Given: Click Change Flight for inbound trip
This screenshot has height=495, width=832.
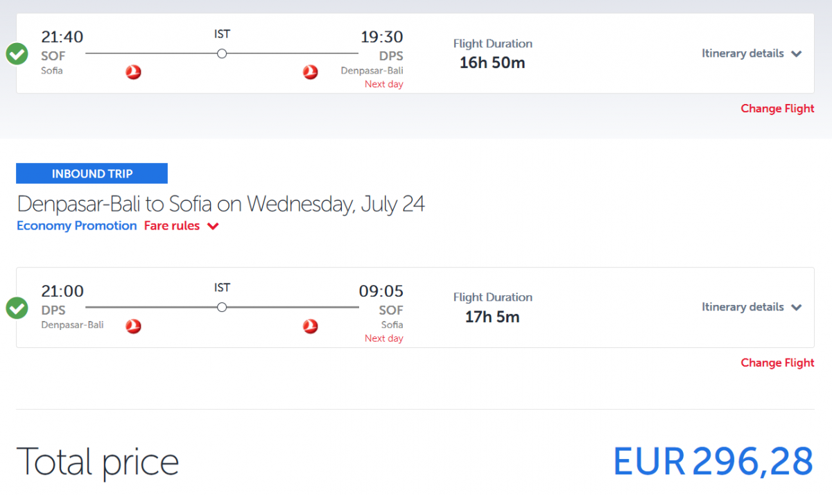Looking at the screenshot, I should [x=777, y=363].
